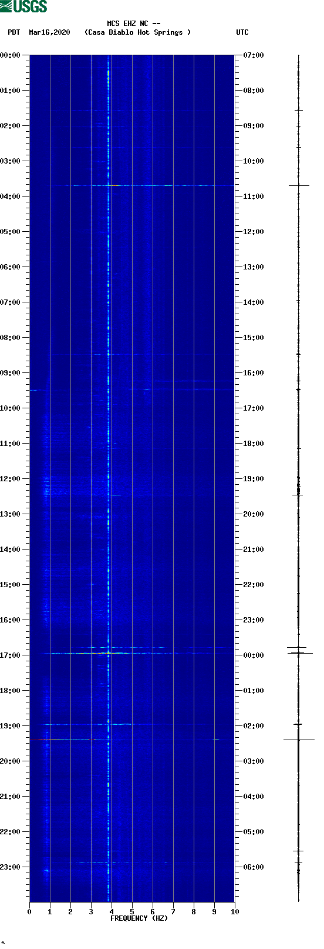Click the PDT timezone label
Viewport: 324px width, 949px height.
click(x=14, y=32)
